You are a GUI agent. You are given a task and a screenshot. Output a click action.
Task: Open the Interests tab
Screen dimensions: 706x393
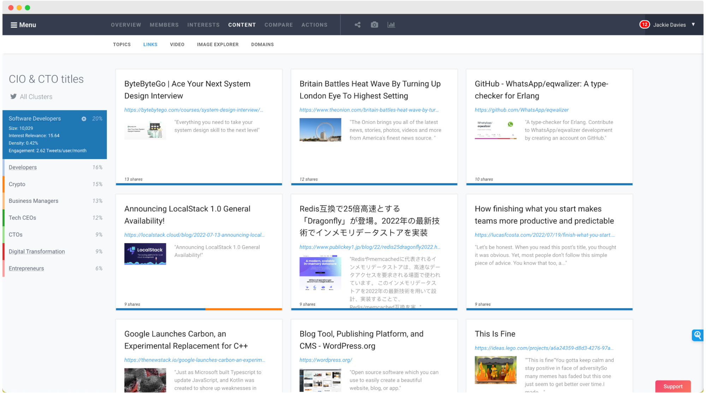coord(203,25)
